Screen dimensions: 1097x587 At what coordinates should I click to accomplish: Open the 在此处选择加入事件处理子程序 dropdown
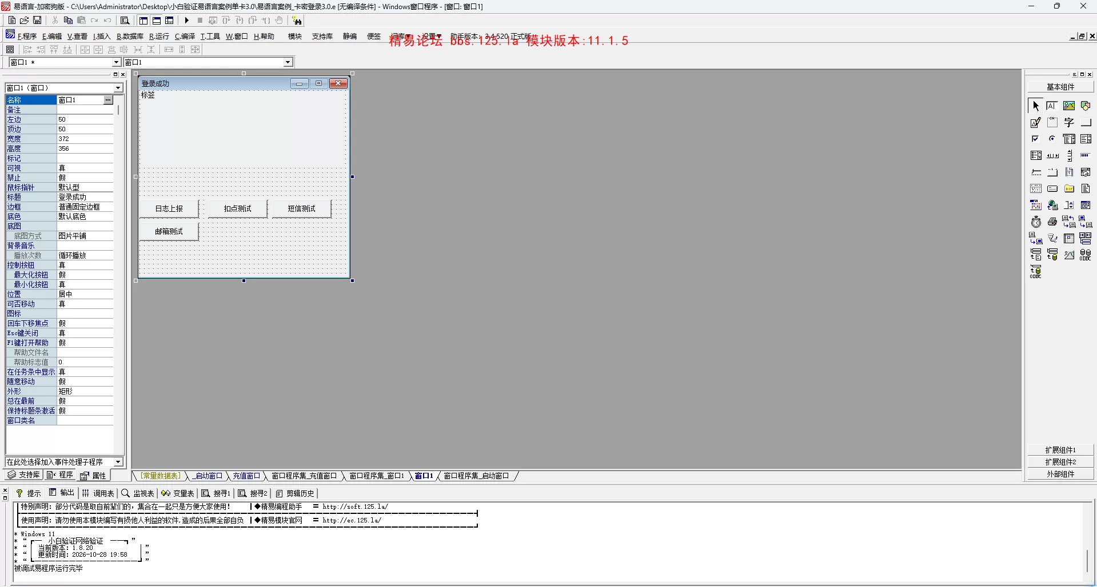coord(118,462)
